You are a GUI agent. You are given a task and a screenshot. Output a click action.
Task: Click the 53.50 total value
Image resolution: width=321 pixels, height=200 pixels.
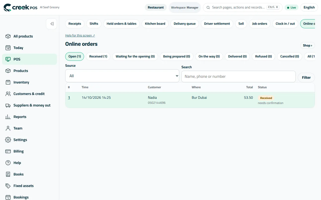tap(248, 97)
